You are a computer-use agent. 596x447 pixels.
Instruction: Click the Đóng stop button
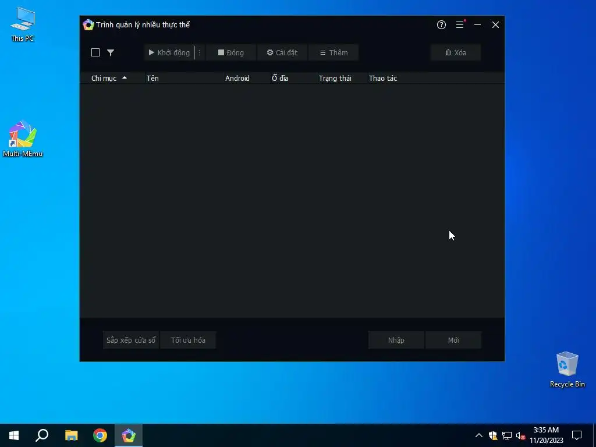click(230, 52)
